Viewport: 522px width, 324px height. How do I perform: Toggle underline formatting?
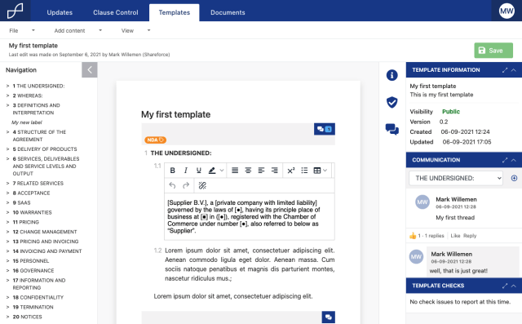pos(199,171)
